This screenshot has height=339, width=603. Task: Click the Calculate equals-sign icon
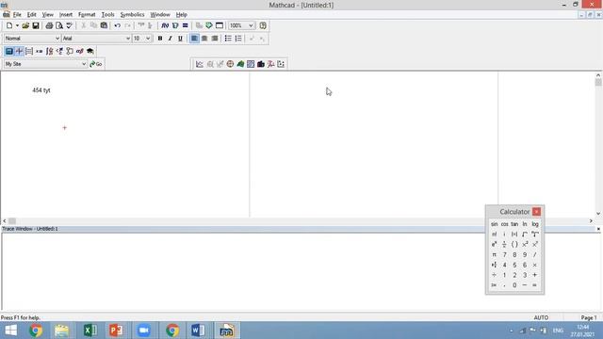tap(185, 25)
